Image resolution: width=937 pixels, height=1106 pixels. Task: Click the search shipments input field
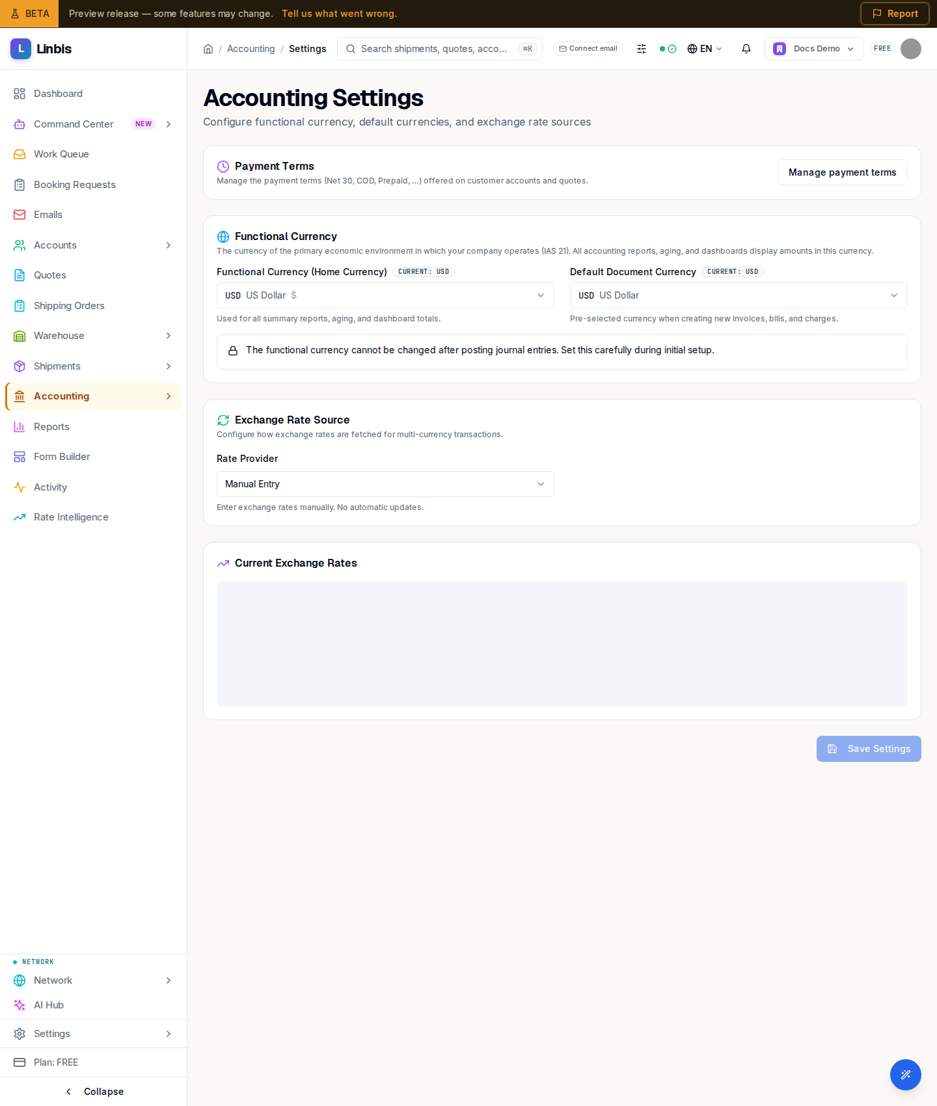point(440,49)
